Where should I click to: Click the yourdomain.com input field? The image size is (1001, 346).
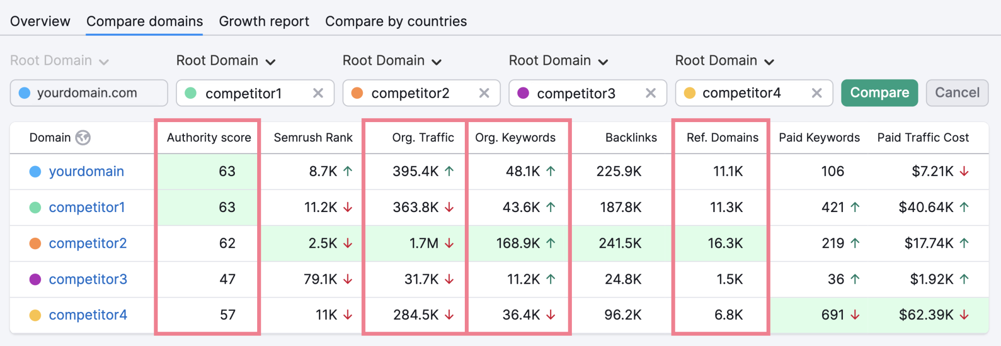[89, 93]
